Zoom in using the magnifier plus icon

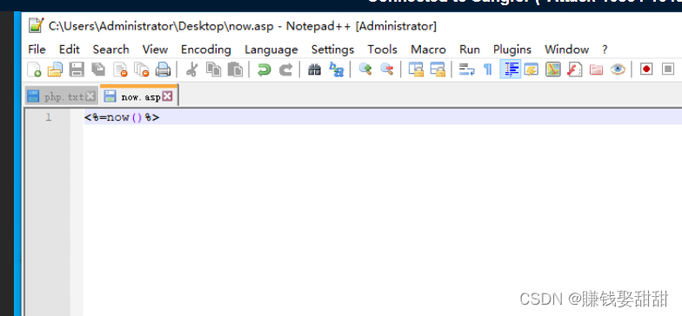click(365, 69)
